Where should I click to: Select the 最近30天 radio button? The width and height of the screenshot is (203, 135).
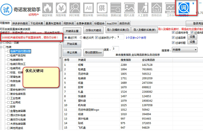coord(81,38)
